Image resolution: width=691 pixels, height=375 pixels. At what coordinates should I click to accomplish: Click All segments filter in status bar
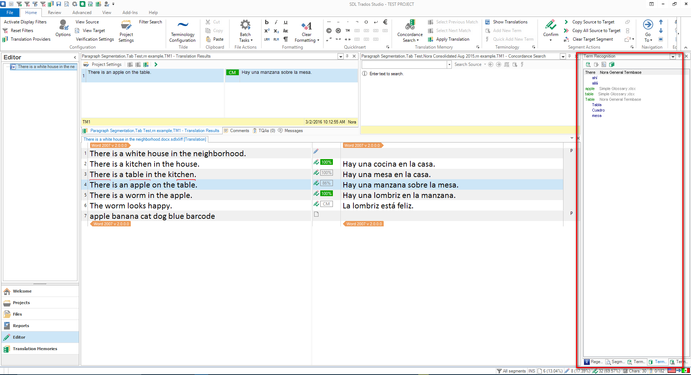click(x=511, y=371)
